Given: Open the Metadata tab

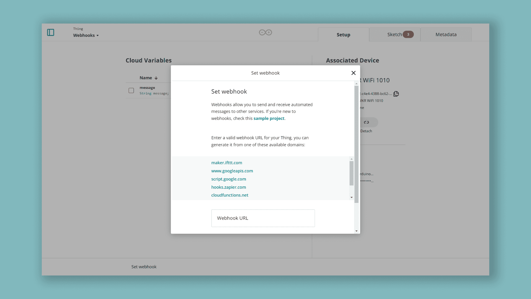Looking at the screenshot, I should (446, 35).
